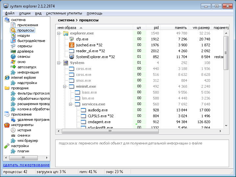Open the файл menu

(10, 13)
